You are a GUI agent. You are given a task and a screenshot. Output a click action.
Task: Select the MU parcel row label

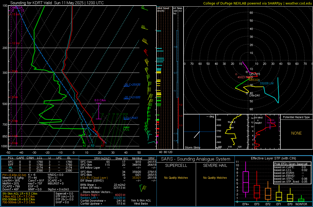[x=11, y=171]
